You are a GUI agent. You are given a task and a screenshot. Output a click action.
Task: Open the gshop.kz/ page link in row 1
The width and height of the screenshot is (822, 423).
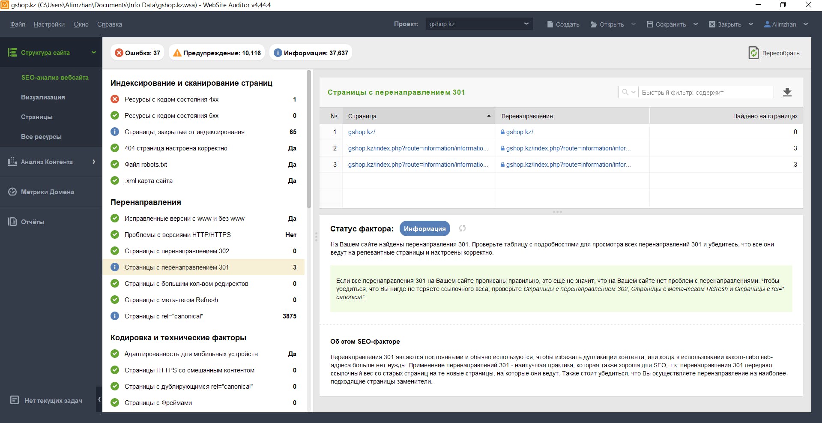(362, 132)
